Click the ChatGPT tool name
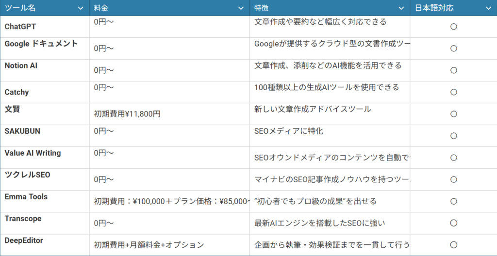The image size is (497, 256). (20, 27)
